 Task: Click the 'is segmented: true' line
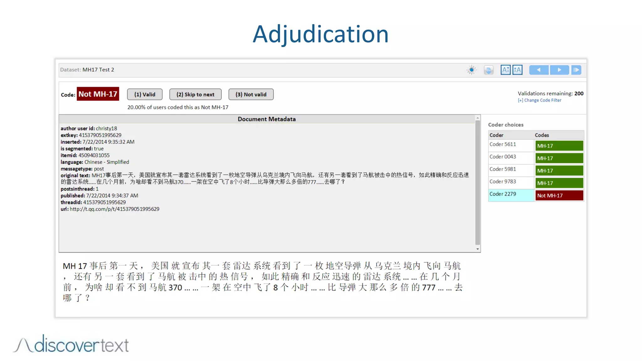82,149
